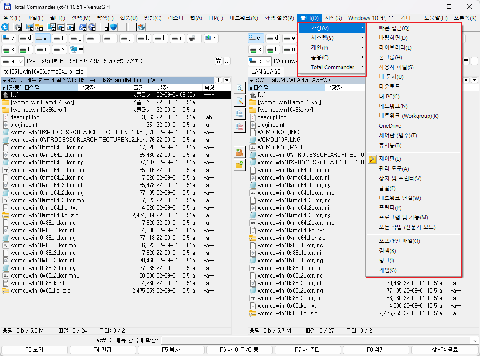Click the folder with clock toolbar icon
480x356 pixels.
(x=39, y=27)
